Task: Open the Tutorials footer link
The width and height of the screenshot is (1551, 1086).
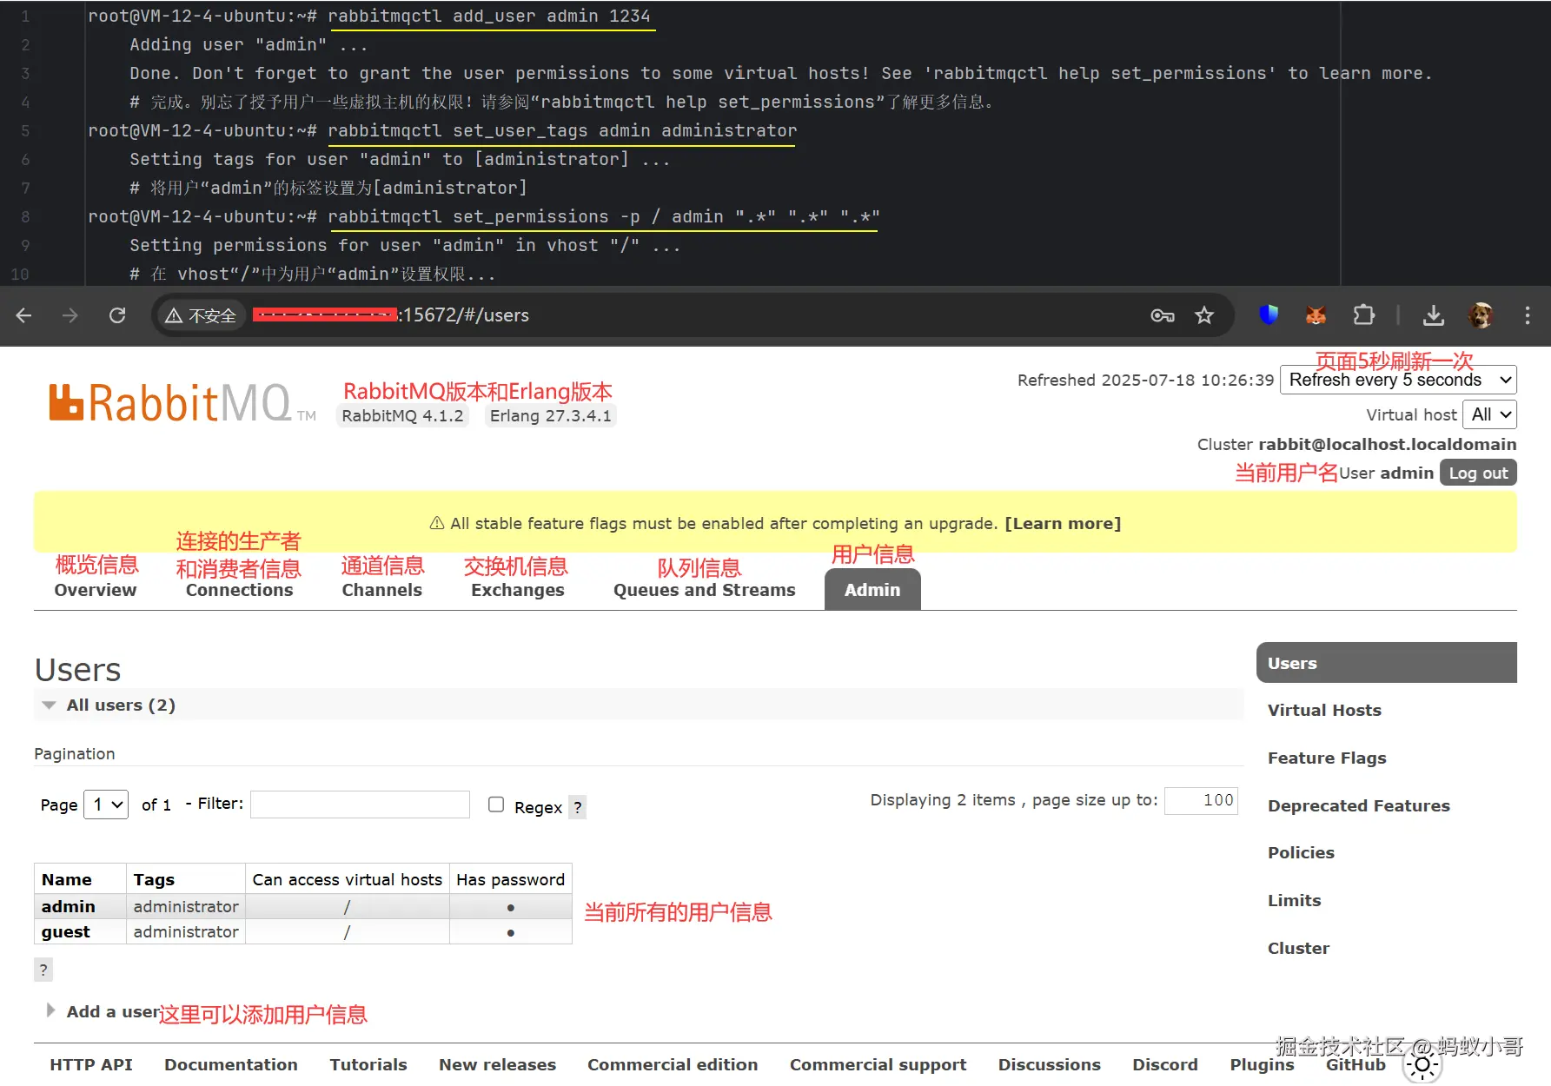Action: click(x=368, y=1064)
